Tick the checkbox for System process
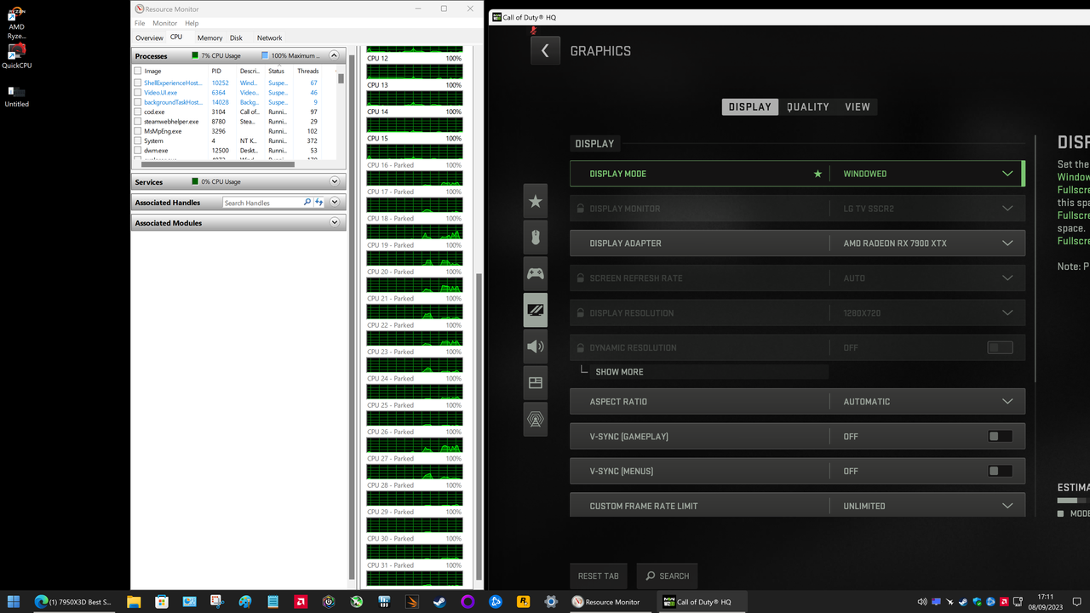Viewport: 1090px width, 613px height. 138,140
